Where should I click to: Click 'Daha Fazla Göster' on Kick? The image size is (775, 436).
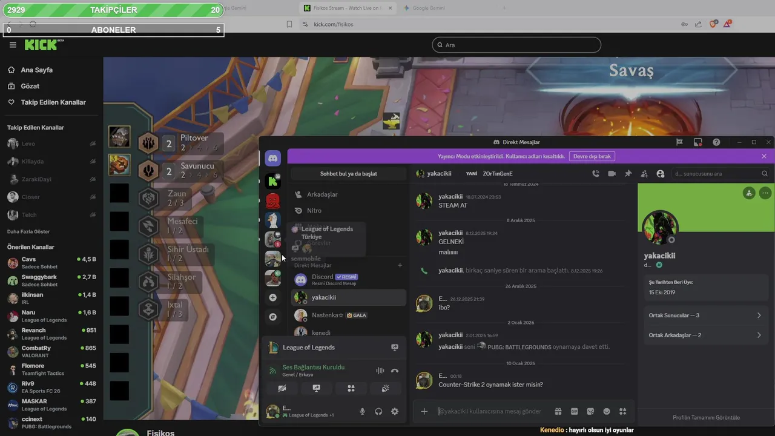point(28,231)
